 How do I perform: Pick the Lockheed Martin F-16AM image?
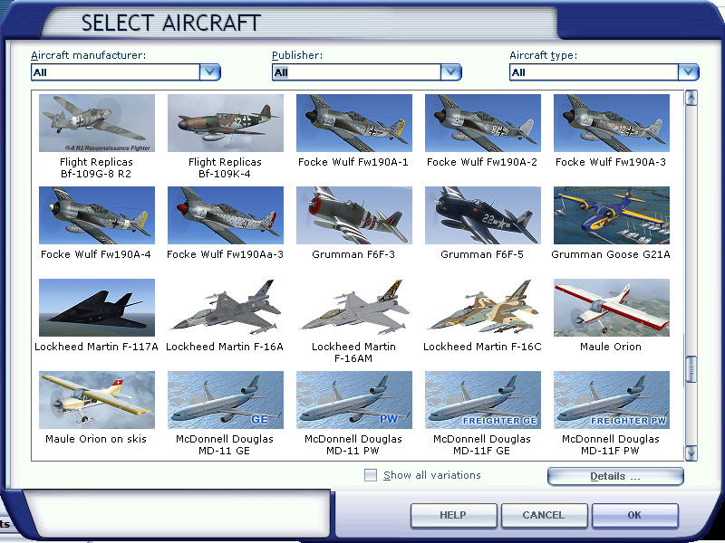pyautogui.click(x=353, y=308)
